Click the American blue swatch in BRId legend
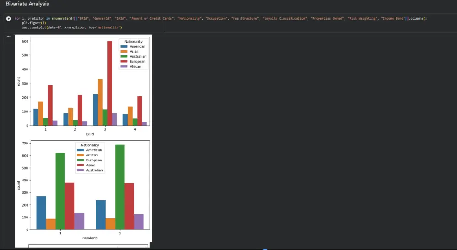This screenshot has height=250, width=457. point(124,46)
